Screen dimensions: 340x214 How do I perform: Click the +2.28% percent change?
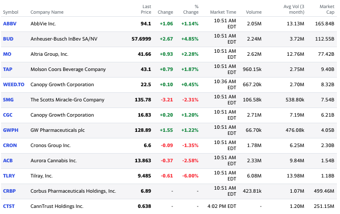click(190, 54)
